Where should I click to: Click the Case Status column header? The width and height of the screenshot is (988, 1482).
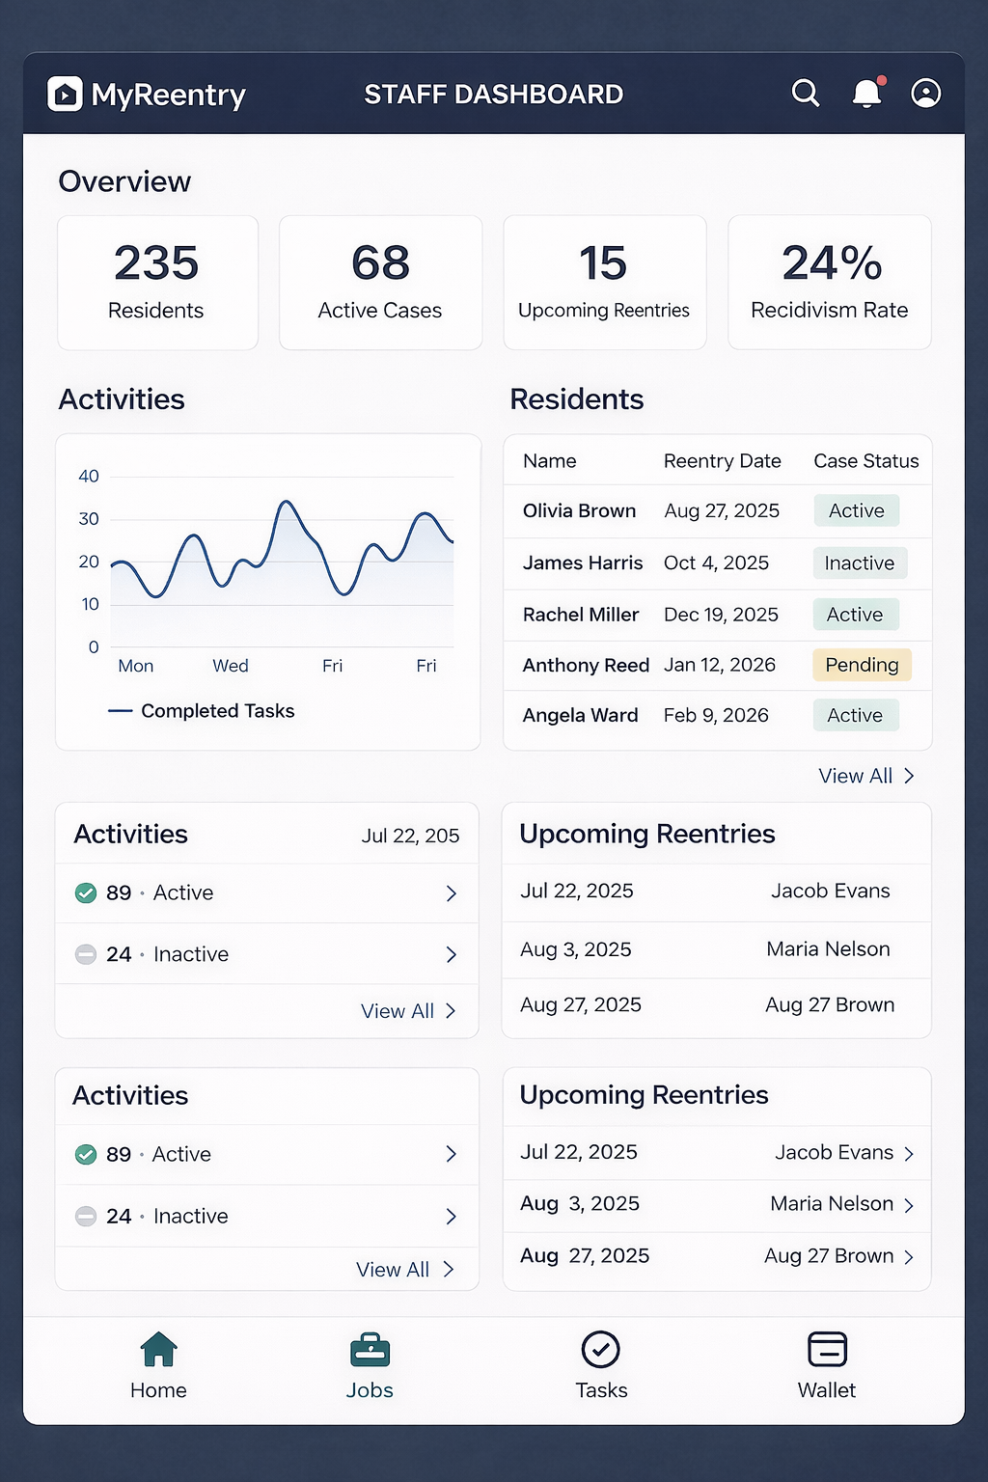(865, 461)
